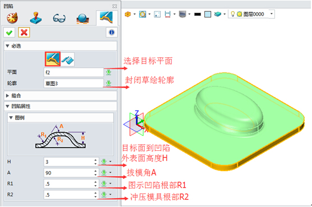Open the dropdown next to orange cube icon
This screenshot has width=312, height=207.
(134, 14)
